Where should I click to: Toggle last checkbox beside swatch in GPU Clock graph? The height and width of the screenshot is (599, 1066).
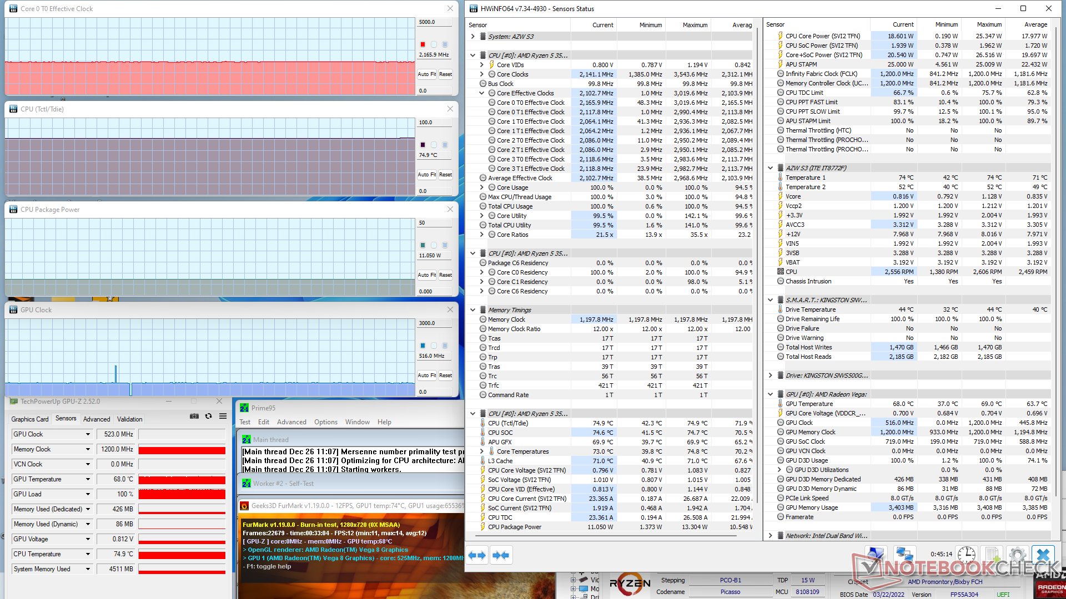[x=445, y=346]
